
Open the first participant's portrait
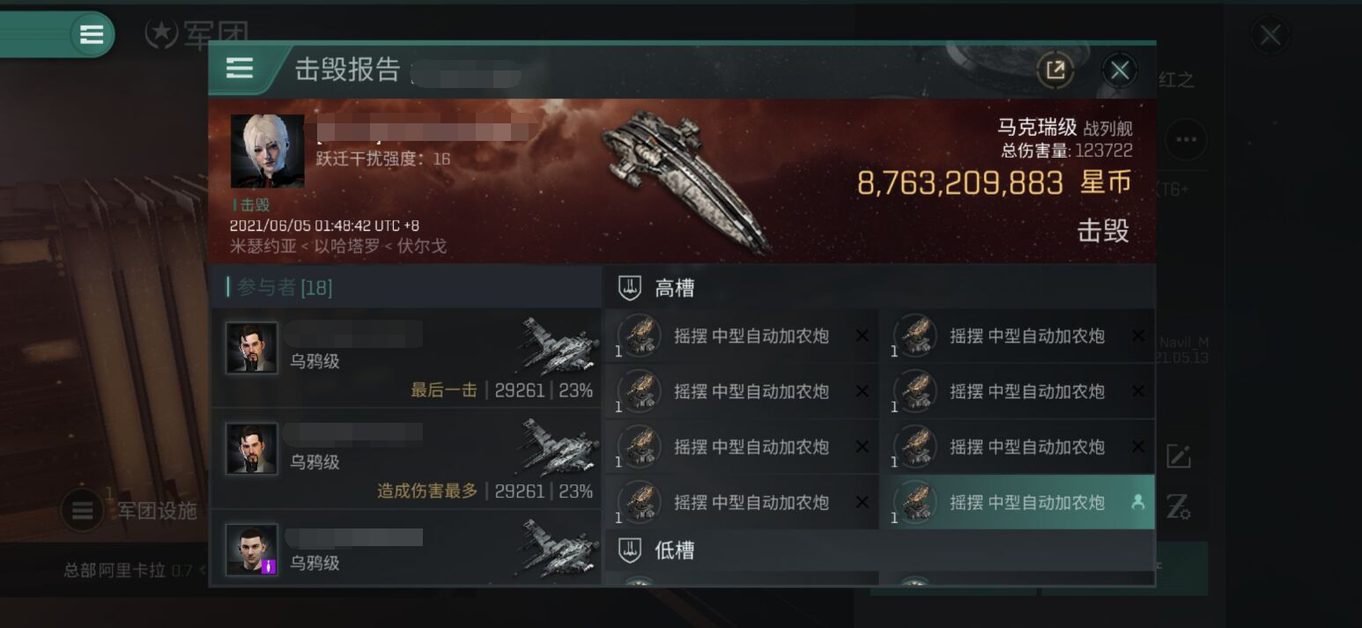coord(252,348)
